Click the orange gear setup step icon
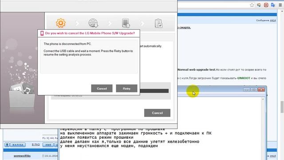The width and height of the screenshot is (284, 160). (61, 23)
